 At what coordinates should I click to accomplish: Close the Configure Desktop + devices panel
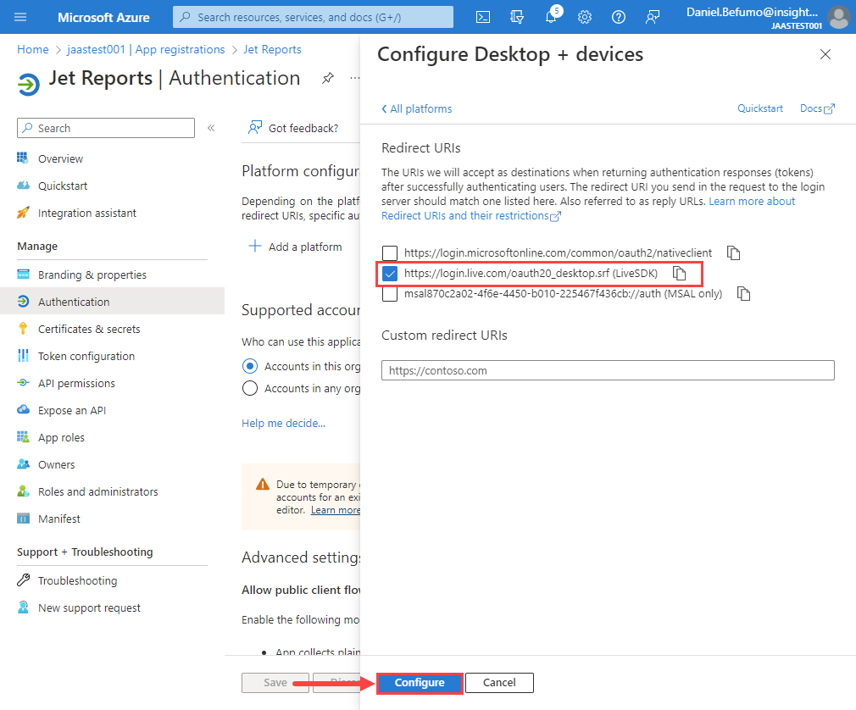pyautogui.click(x=825, y=54)
